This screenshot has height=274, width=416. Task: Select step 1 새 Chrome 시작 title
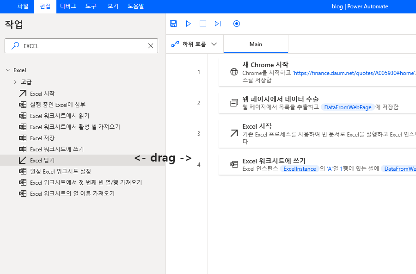[x=265, y=65]
